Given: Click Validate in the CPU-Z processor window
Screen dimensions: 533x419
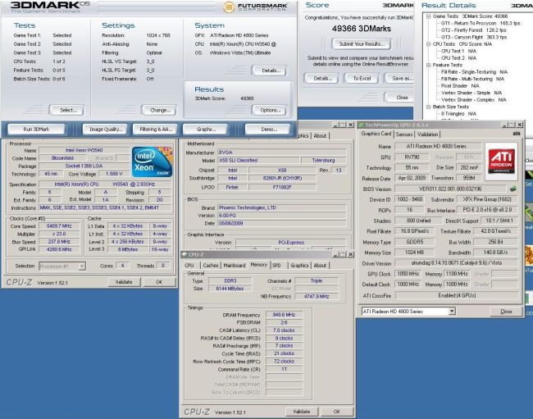Looking at the screenshot, I should 124,282.
